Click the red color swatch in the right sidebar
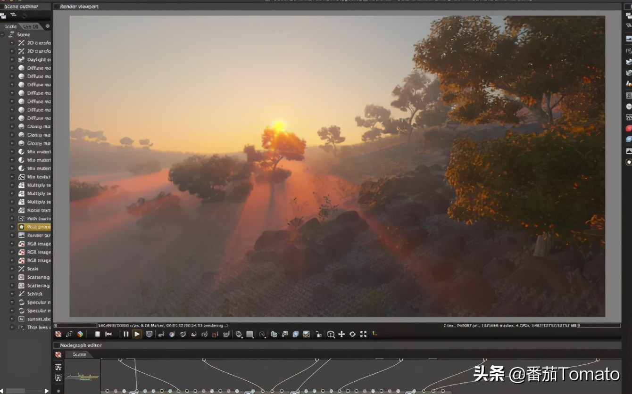Viewport: 632px width, 394px height. tap(628, 128)
